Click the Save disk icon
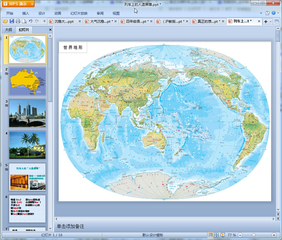This screenshot has height=240, width=282. point(12,21)
